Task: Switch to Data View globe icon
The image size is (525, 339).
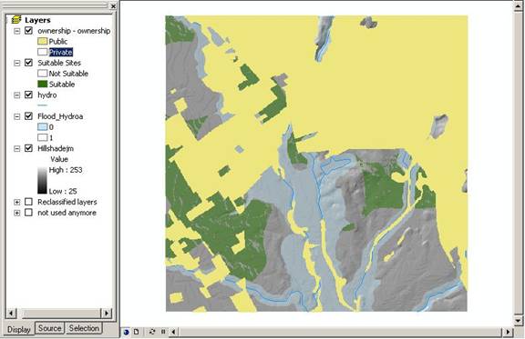Action: (127, 332)
